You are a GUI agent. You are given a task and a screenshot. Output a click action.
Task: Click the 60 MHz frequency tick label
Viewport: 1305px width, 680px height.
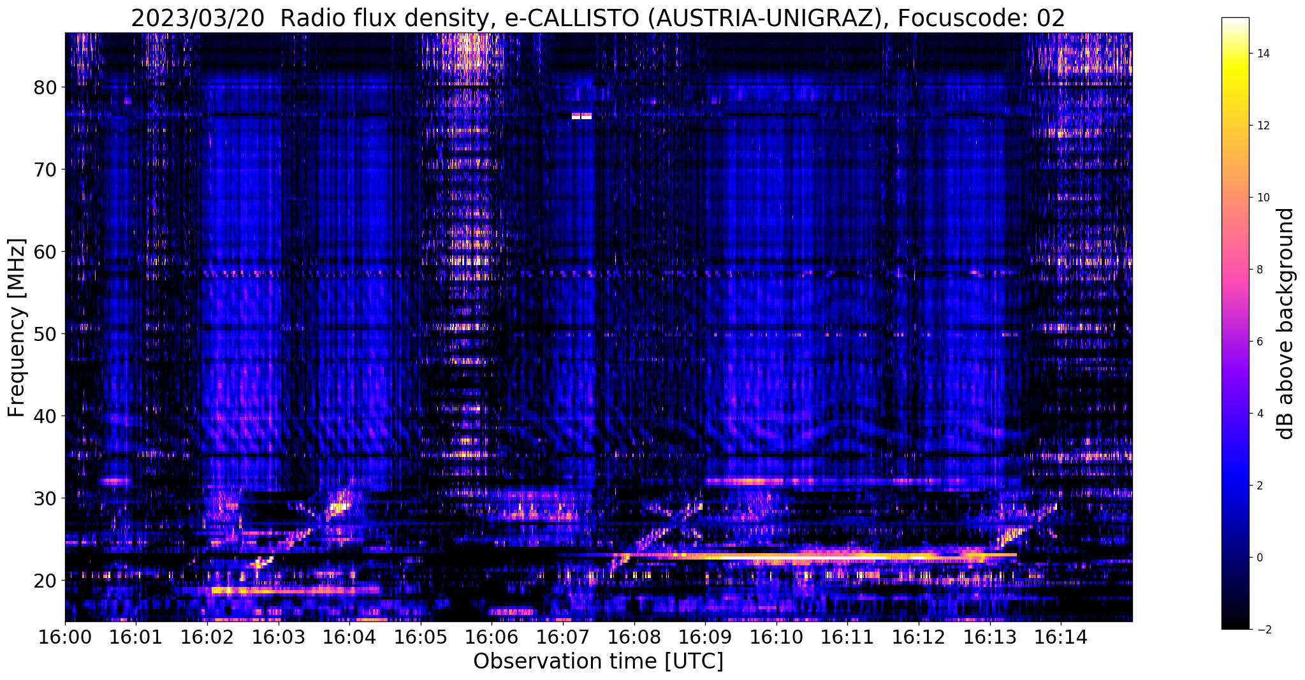click(45, 252)
